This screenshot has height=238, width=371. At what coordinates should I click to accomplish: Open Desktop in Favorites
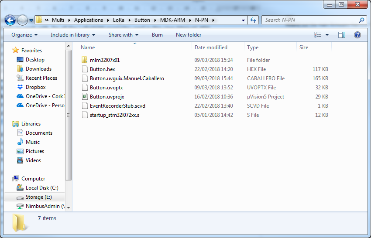point(35,60)
